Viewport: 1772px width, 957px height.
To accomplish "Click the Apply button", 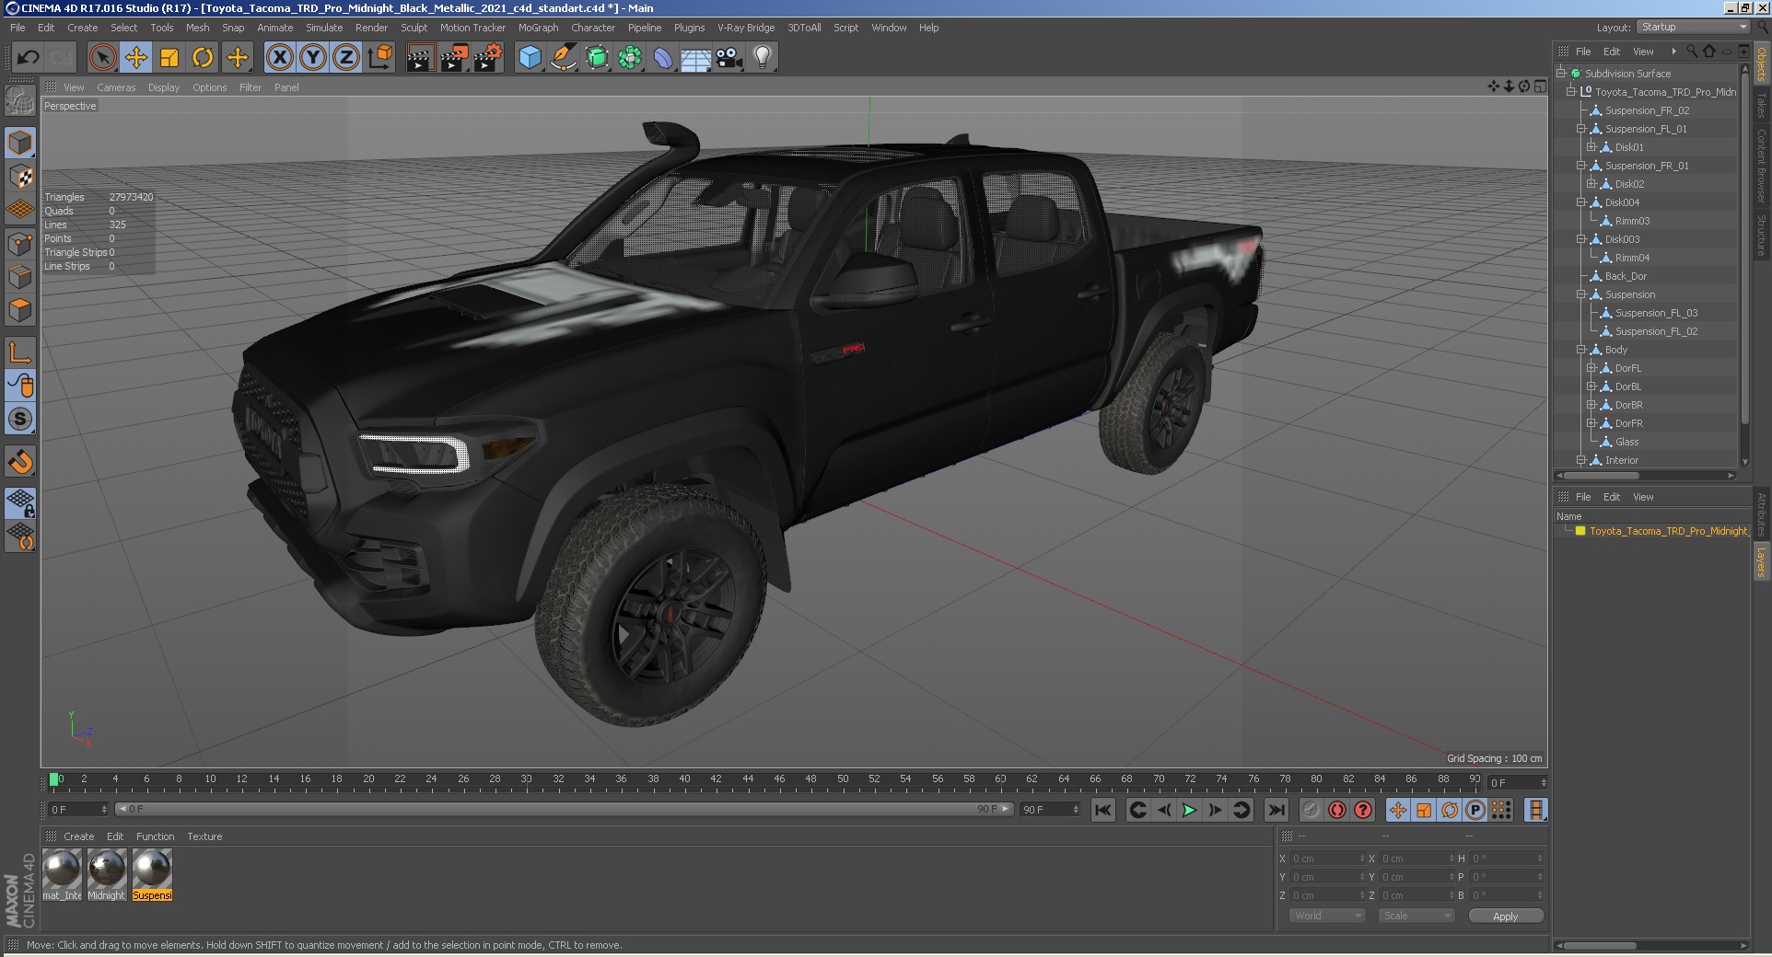I will (x=1505, y=916).
